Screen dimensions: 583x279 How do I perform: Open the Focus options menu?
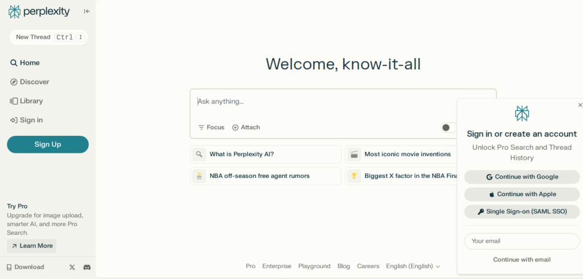click(x=211, y=128)
